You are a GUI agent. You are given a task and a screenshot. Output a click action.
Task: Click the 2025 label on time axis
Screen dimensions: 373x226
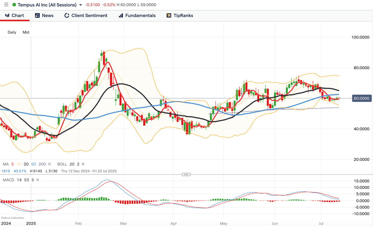[31, 223]
